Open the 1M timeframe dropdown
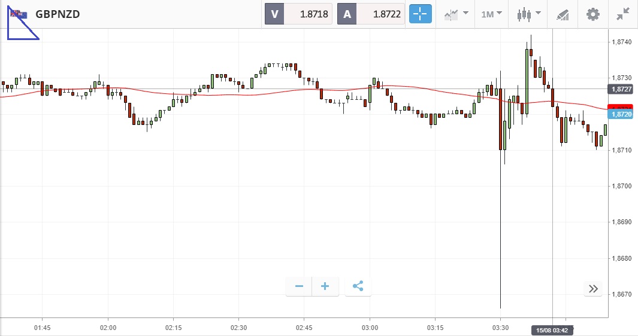638x336 pixels. (x=491, y=14)
